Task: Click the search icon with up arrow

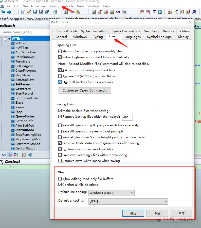Action: coord(100,12)
